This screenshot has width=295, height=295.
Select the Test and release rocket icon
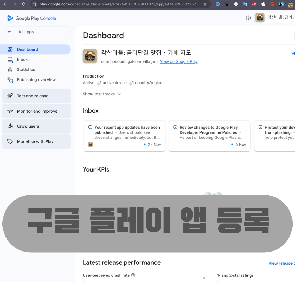(10, 96)
